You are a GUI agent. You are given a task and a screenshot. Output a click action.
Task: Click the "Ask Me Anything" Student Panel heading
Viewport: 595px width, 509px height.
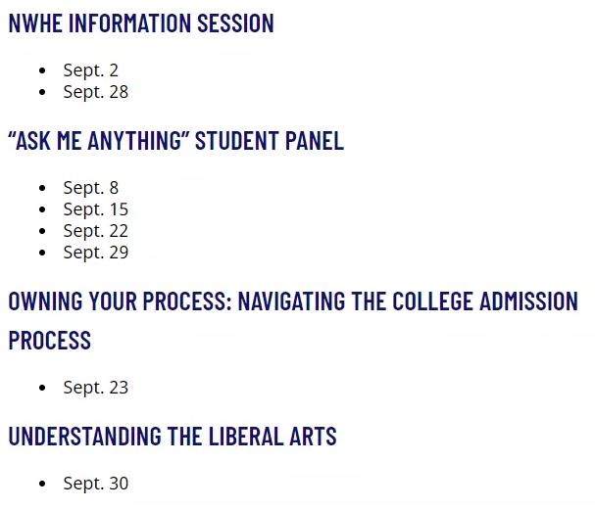(x=176, y=141)
